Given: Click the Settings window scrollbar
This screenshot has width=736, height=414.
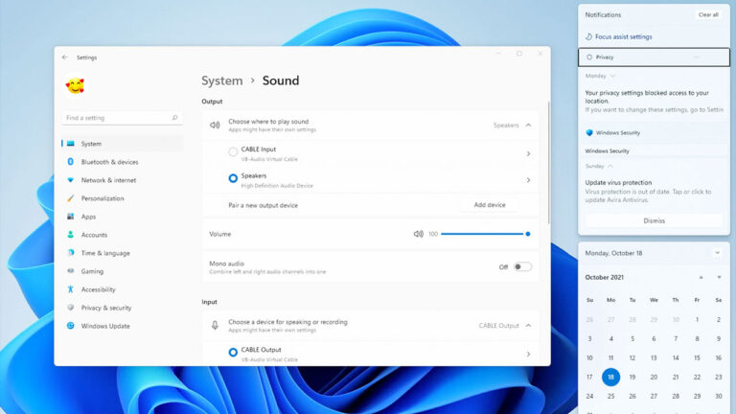Looking at the screenshot, I should (x=548, y=162).
